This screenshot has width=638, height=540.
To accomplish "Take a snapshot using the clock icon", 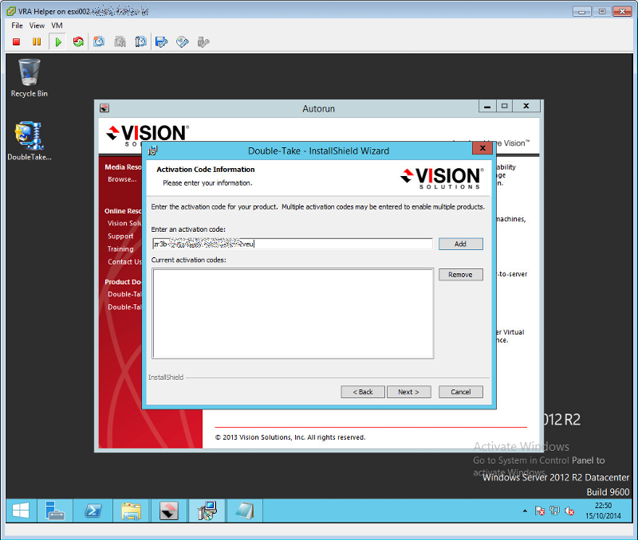I will pos(99,42).
